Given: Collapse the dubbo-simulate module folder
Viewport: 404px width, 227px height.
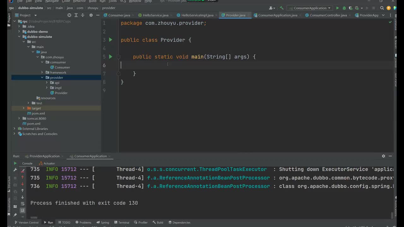Looking at the screenshot, I should 19,37.
